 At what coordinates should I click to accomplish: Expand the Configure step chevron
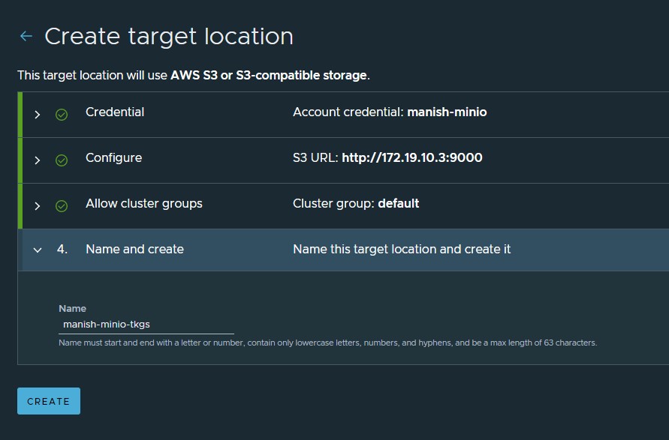click(x=38, y=160)
